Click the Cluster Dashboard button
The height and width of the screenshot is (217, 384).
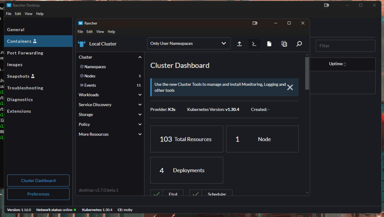tap(38, 181)
